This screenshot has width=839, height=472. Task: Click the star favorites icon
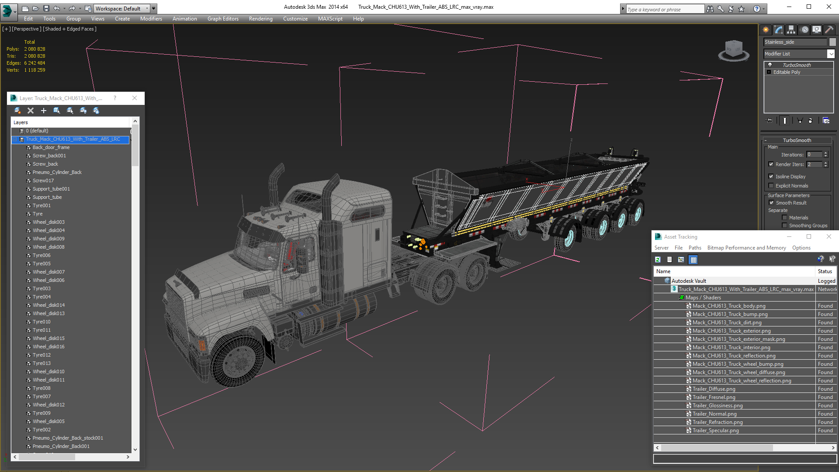tap(742, 9)
